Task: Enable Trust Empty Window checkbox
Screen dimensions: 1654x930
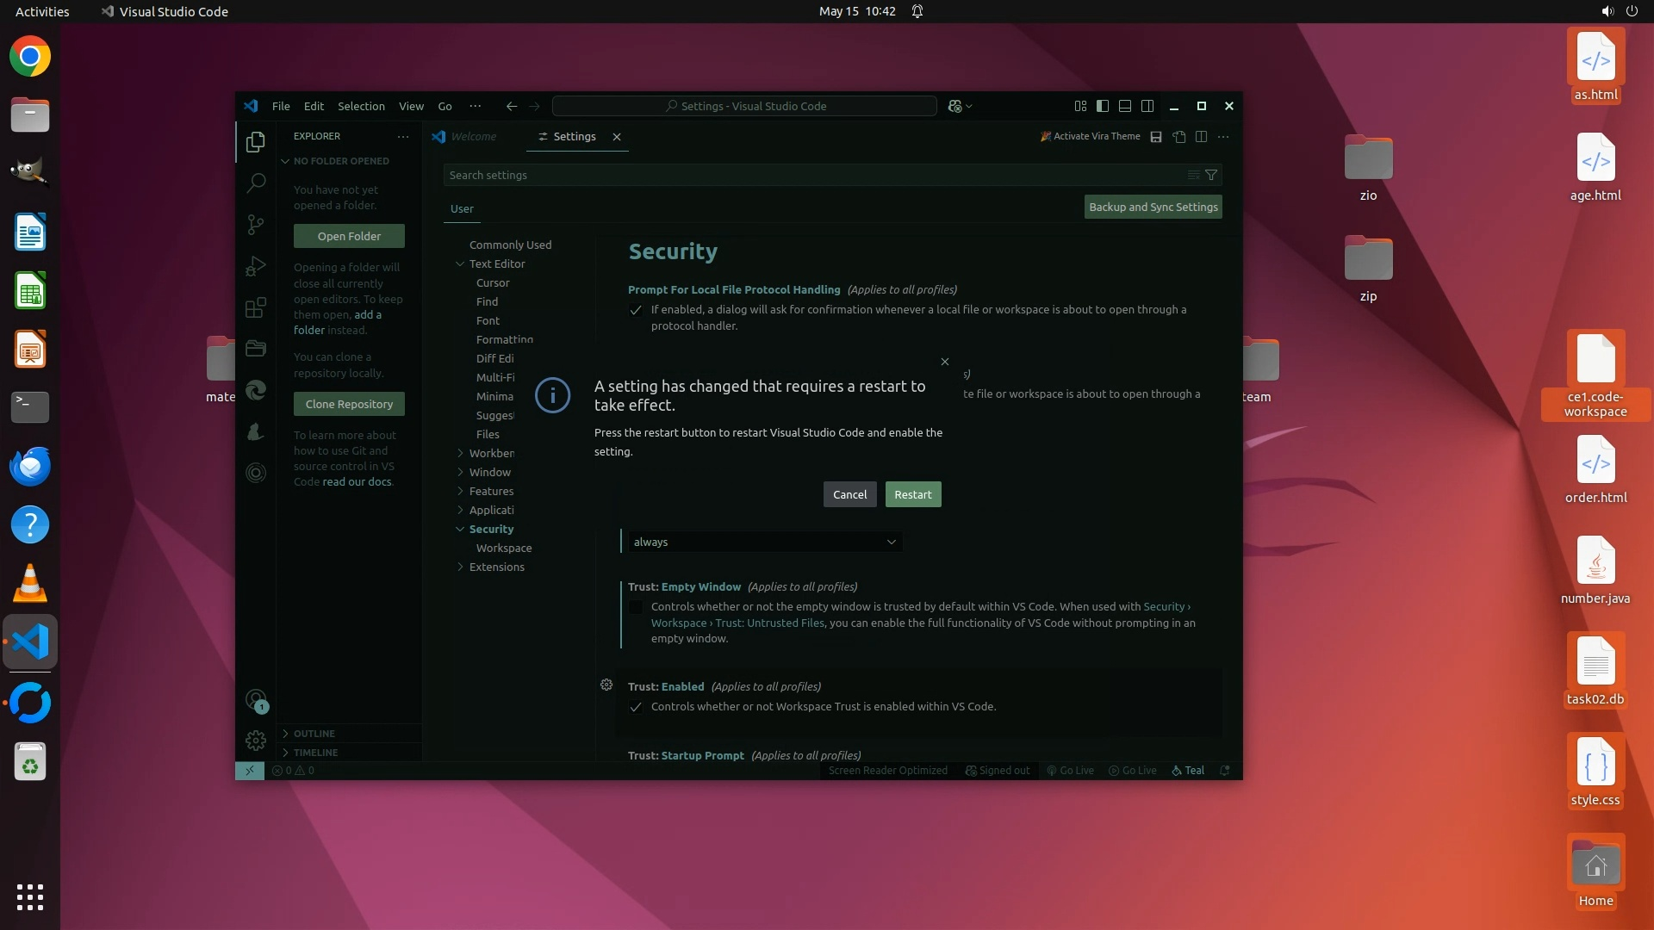Action: click(x=636, y=607)
